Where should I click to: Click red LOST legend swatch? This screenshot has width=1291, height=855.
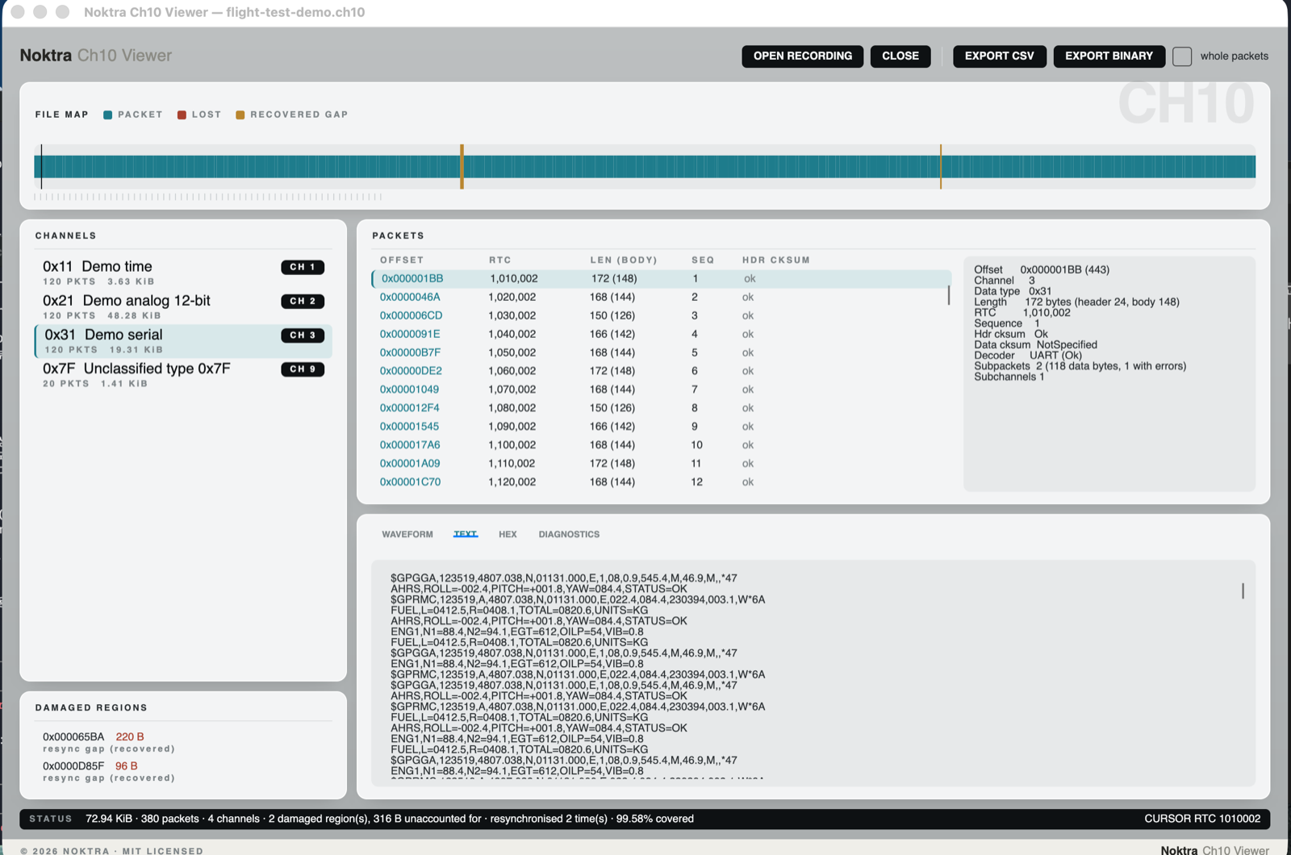coord(182,115)
